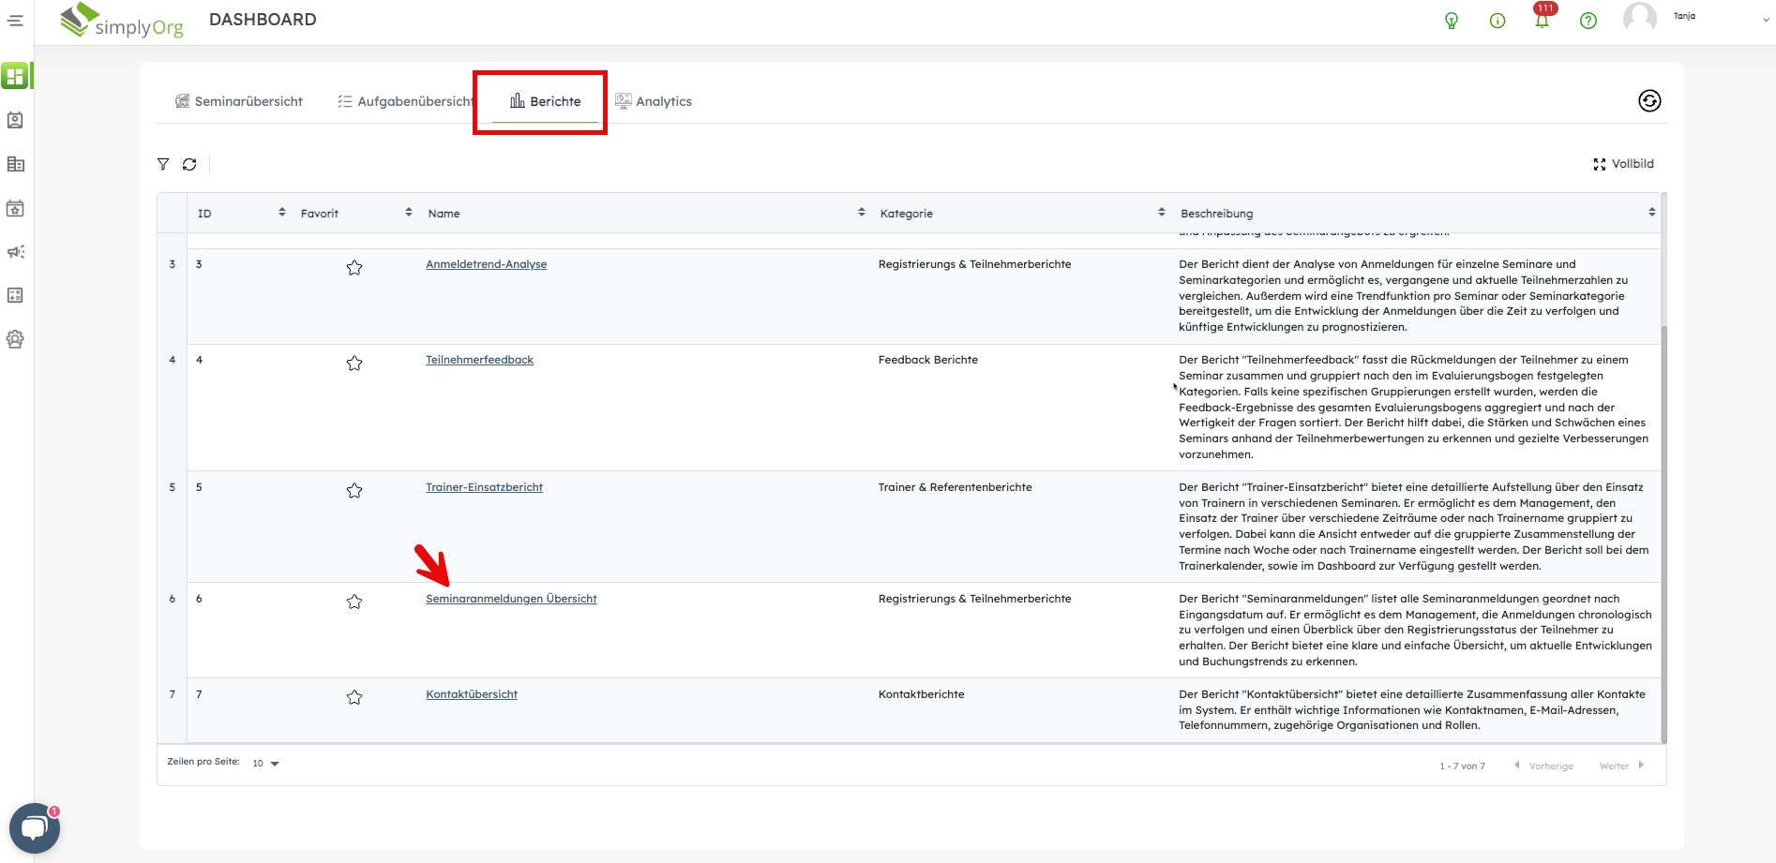Star the Kontaktübersicht report

pyautogui.click(x=354, y=697)
